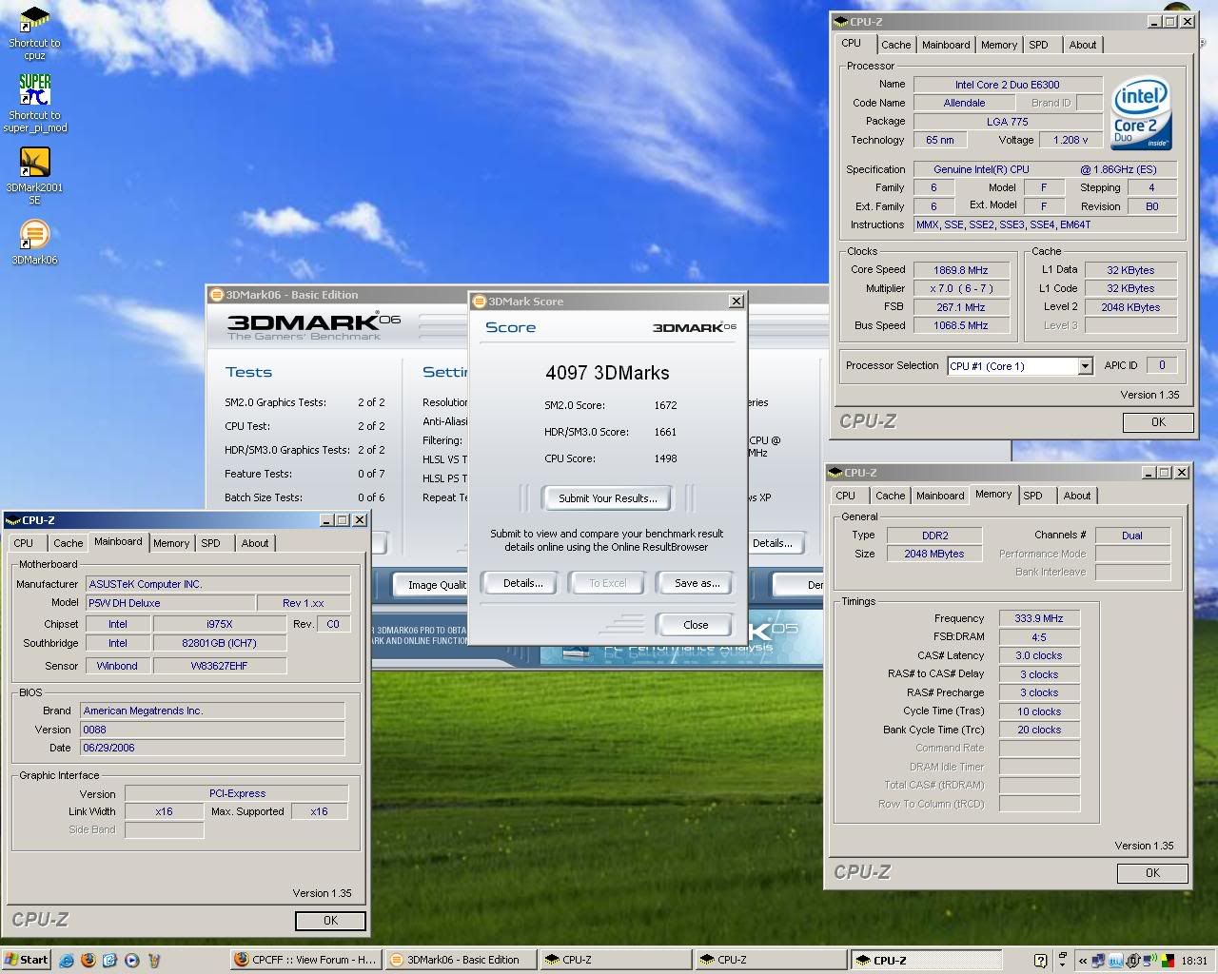This screenshot has width=1218, height=974.
Task: Click the CAS# Latency value 3.0 clocks
Action: click(1038, 655)
